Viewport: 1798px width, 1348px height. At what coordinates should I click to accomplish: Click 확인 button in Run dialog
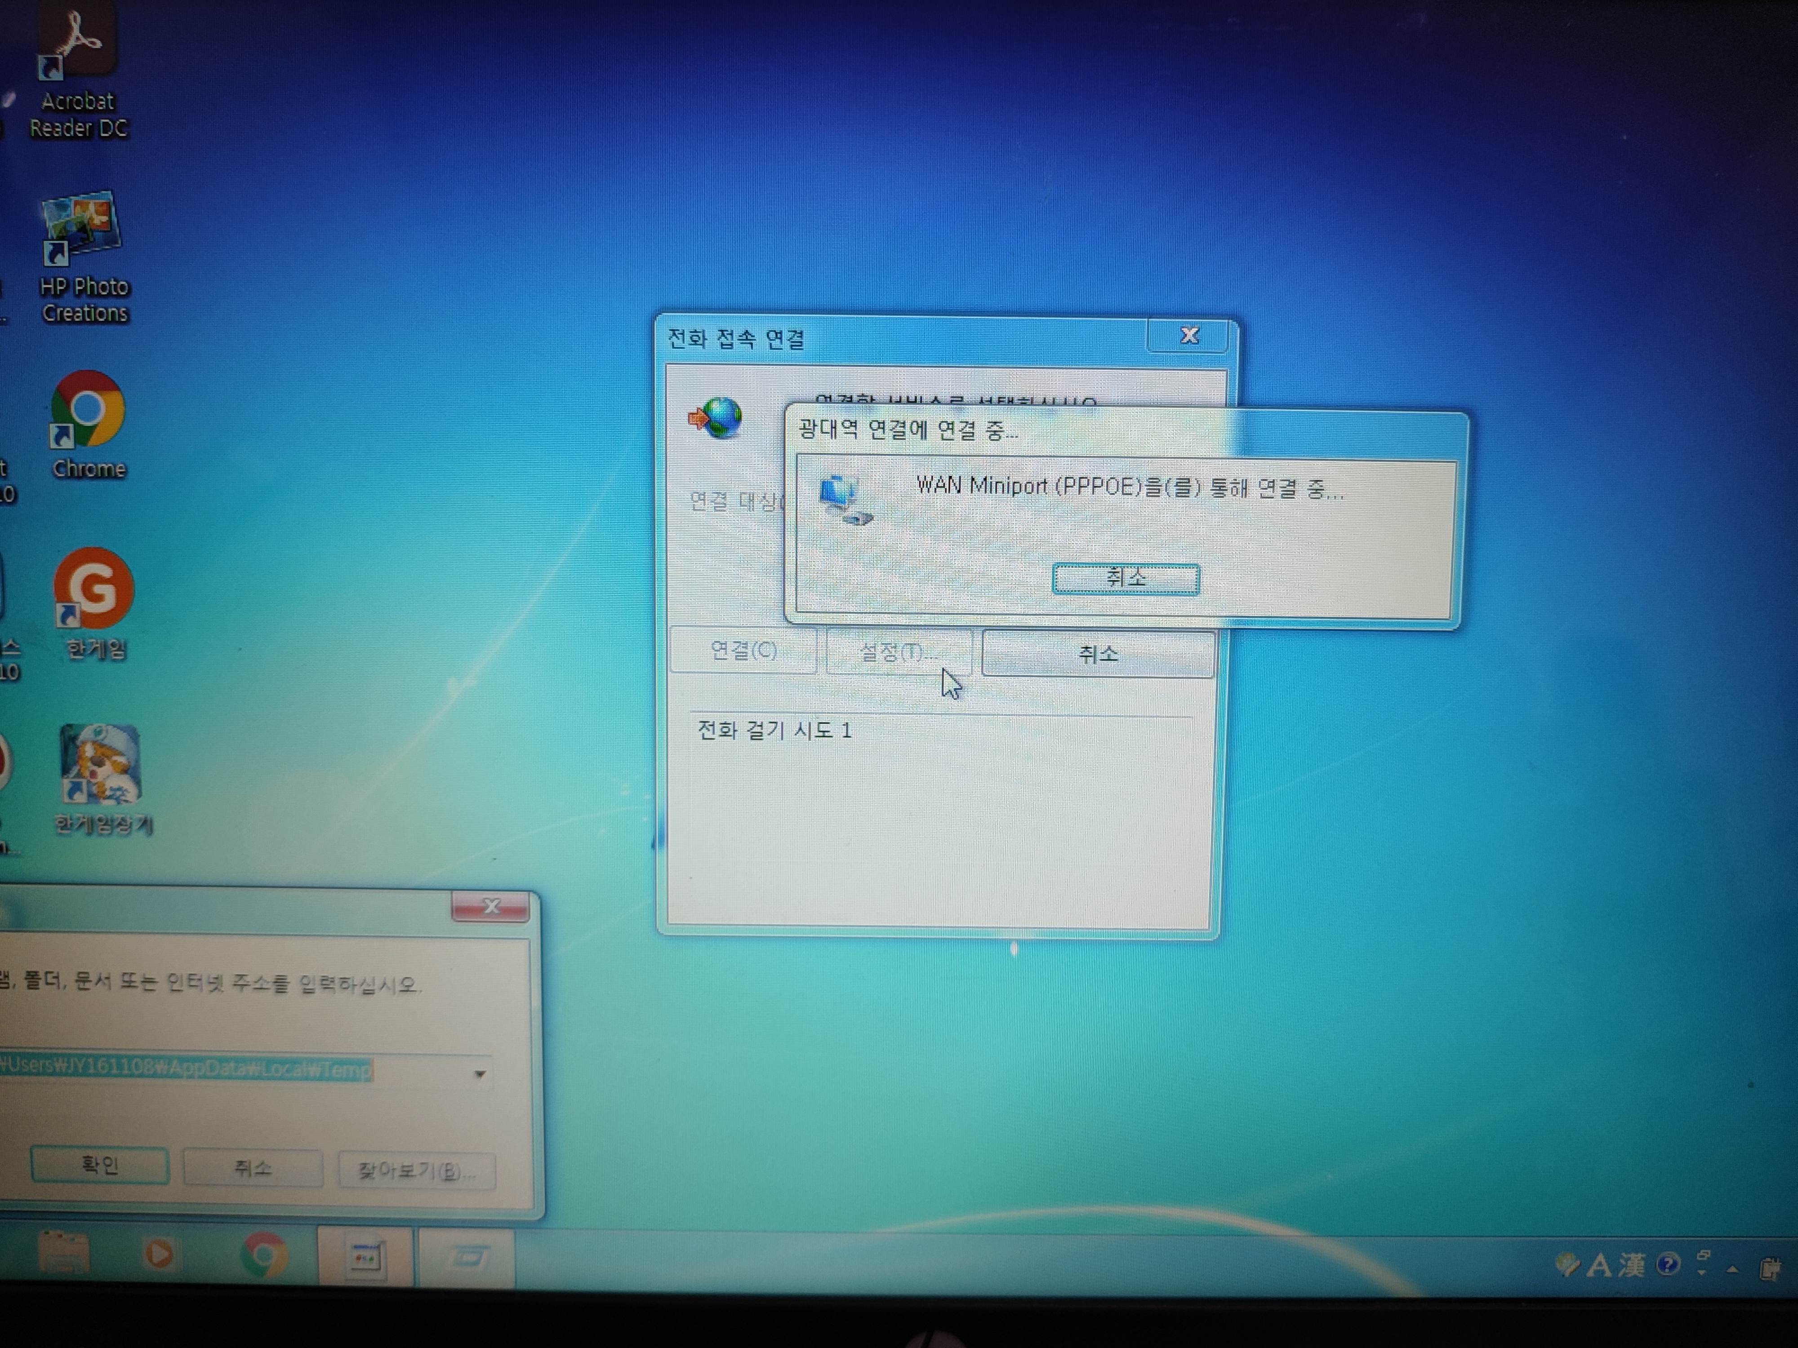tap(100, 1166)
